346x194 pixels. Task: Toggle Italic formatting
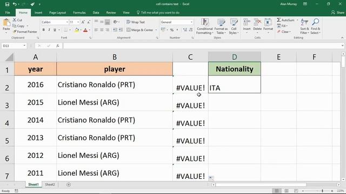coord(49,30)
